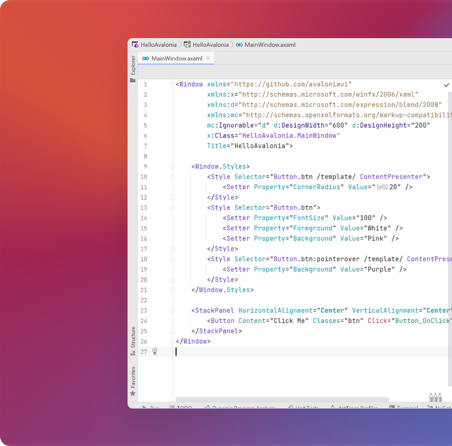Click the Content="Click Me" attribute on line 24

(x=273, y=320)
